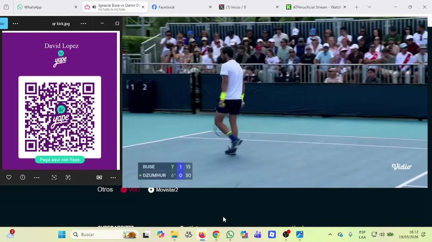This screenshot has width=432, height=242.
Task: Open far-right ellipsis in photo viewer bottom bar
Action: [113, 177]
